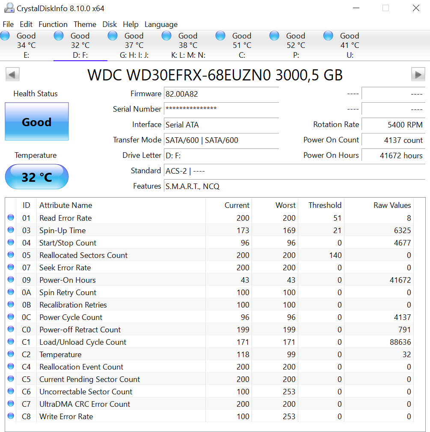Click the blue status orb for E: disk

pos(5,36)
